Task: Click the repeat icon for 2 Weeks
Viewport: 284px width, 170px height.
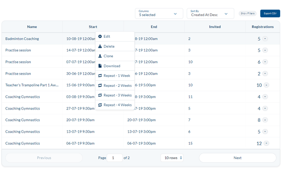Action: [100, 85]
